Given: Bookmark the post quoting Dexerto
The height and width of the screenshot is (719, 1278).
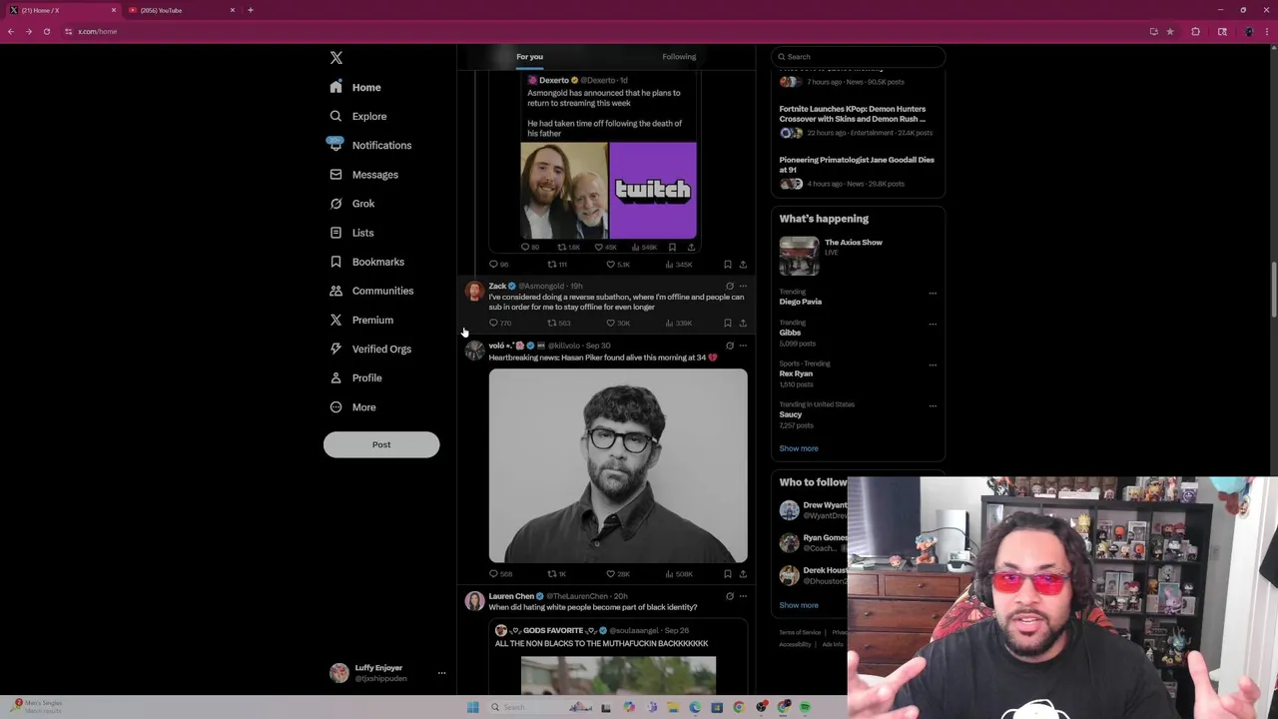Looking at the screenshot, I should tap(728, 265).
